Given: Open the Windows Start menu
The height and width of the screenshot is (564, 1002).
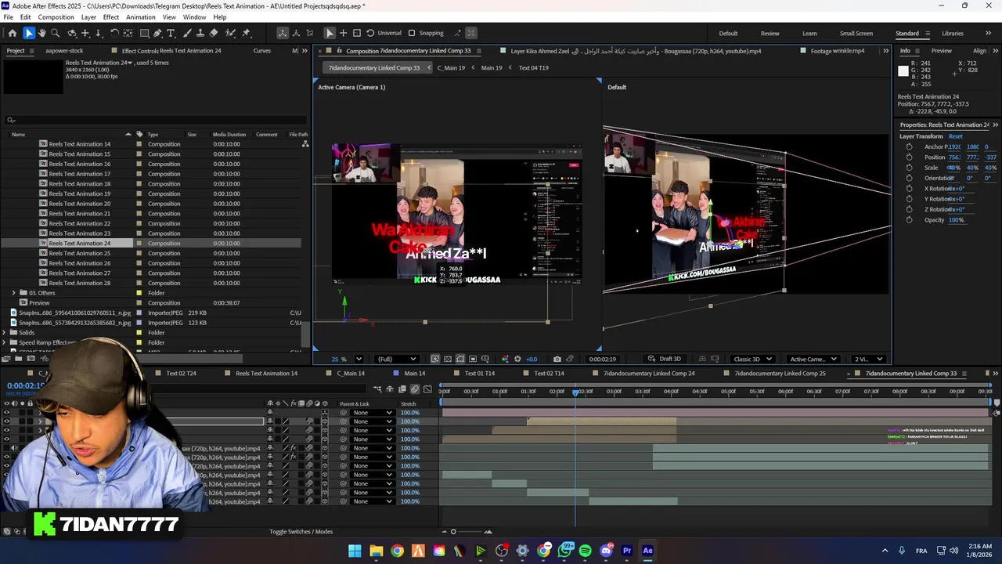Looking at the screenshot, I should [x=355, y=551].
